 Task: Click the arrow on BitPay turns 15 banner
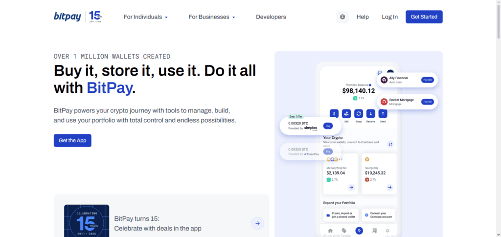coord(257,224)
